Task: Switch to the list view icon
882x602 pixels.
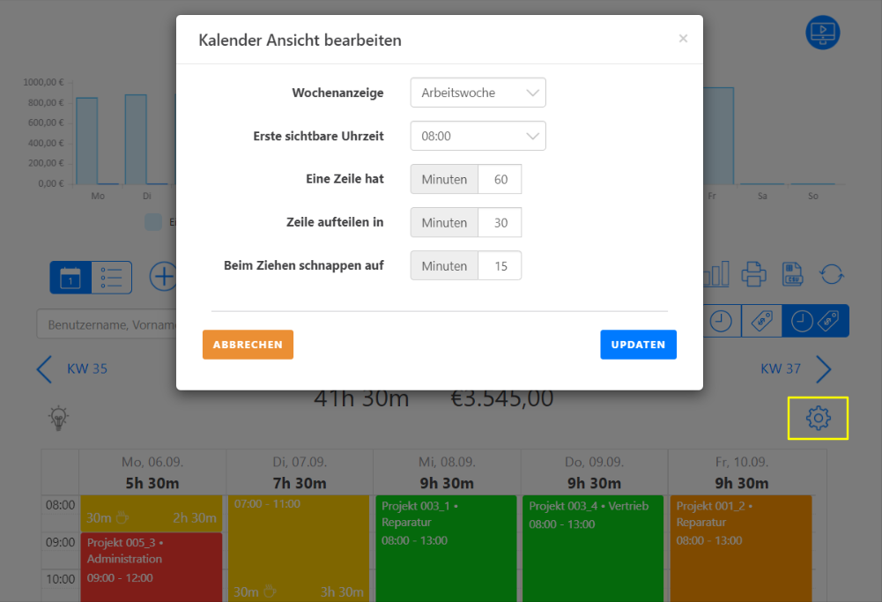Action: click(111, 277)
